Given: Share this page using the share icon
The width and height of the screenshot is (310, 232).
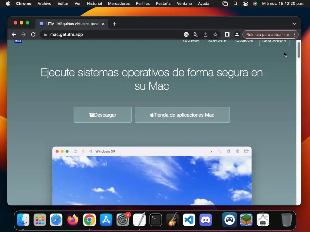Looking at the screenshot, I should (x=206, y=34).
